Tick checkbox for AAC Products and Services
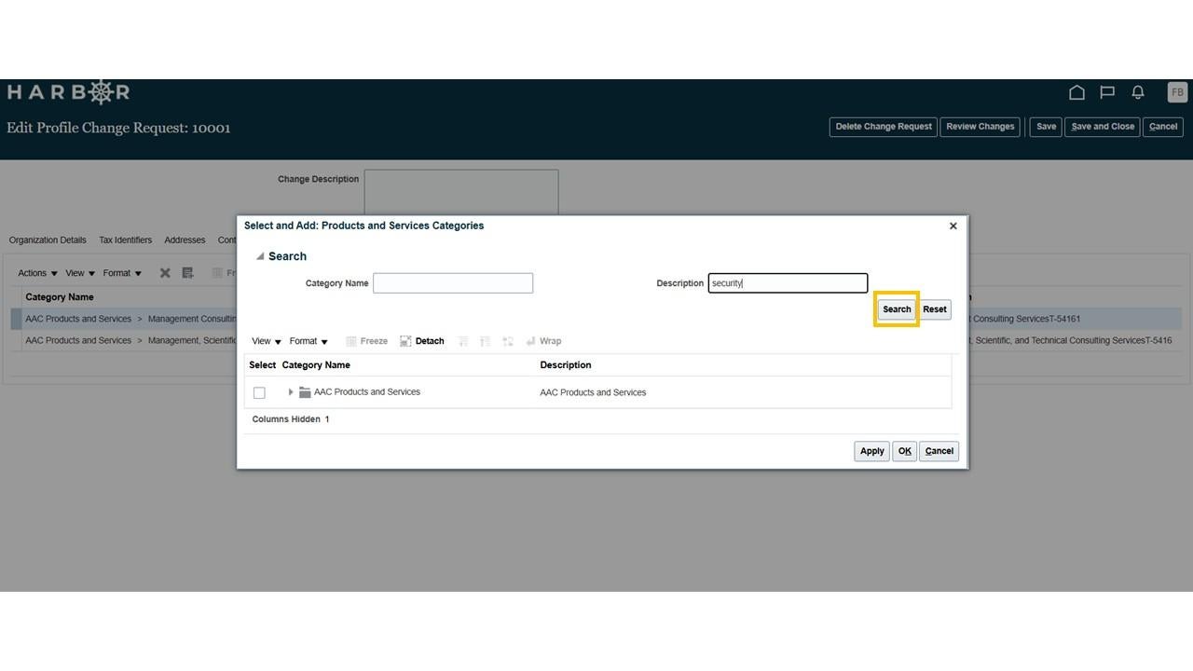Screen dimensions: 1193x671 tap(259, 393)
